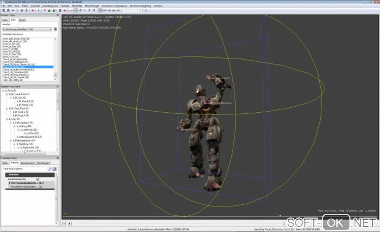Set playback speed to 50%
The image size is (380, 232).
[105, 10]
